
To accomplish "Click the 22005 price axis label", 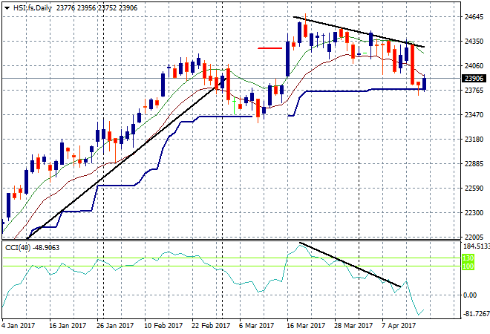I will point(474,238).
